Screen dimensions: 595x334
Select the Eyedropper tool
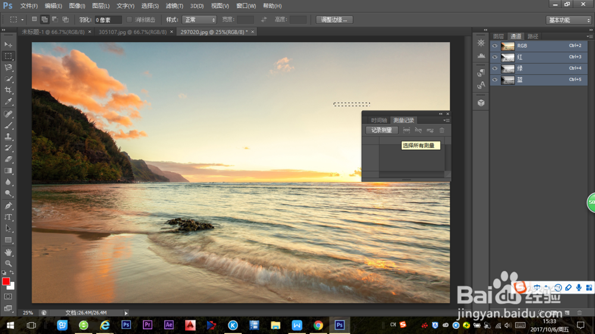tap(8, 102)
